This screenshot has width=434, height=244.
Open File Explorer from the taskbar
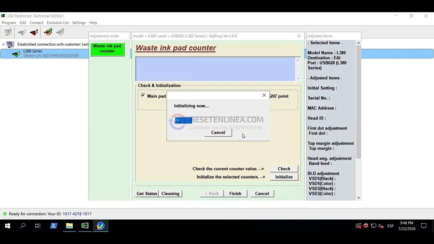click(x=69, y=226)
